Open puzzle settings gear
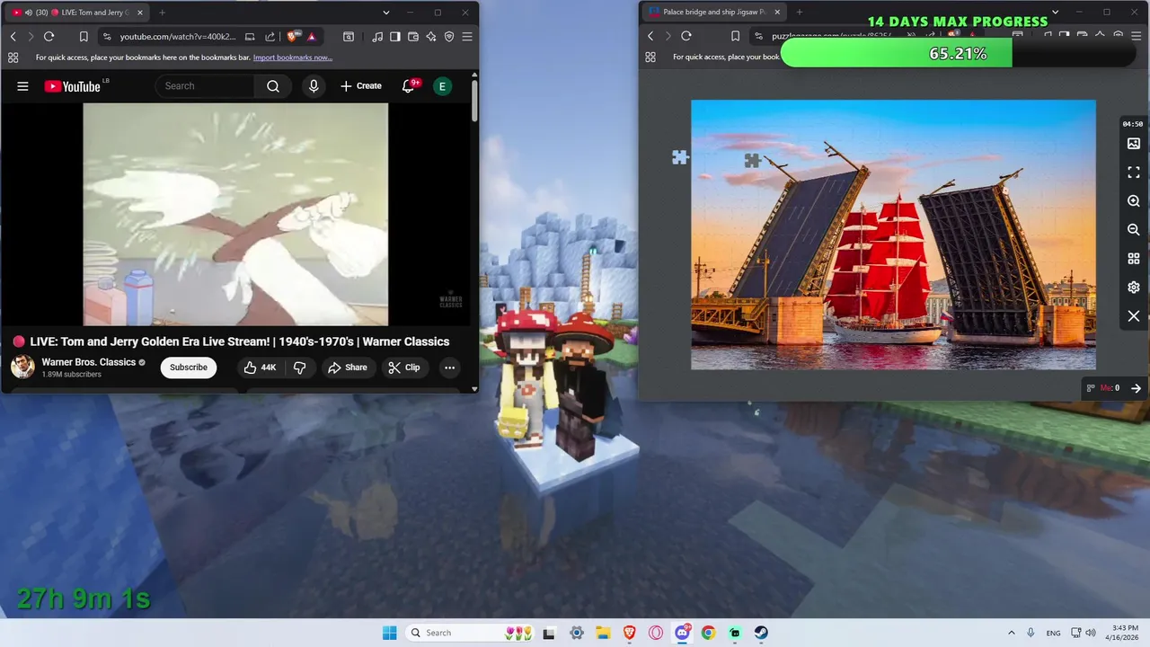The image size is (1150, 647). [1134, 288]
